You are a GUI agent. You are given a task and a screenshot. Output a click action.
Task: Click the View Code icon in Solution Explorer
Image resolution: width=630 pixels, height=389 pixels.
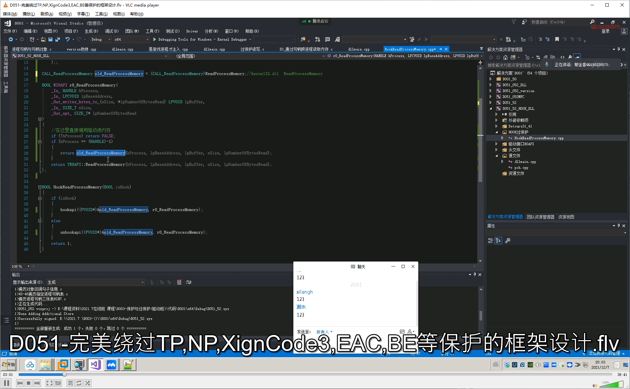(x=562, y=57)
